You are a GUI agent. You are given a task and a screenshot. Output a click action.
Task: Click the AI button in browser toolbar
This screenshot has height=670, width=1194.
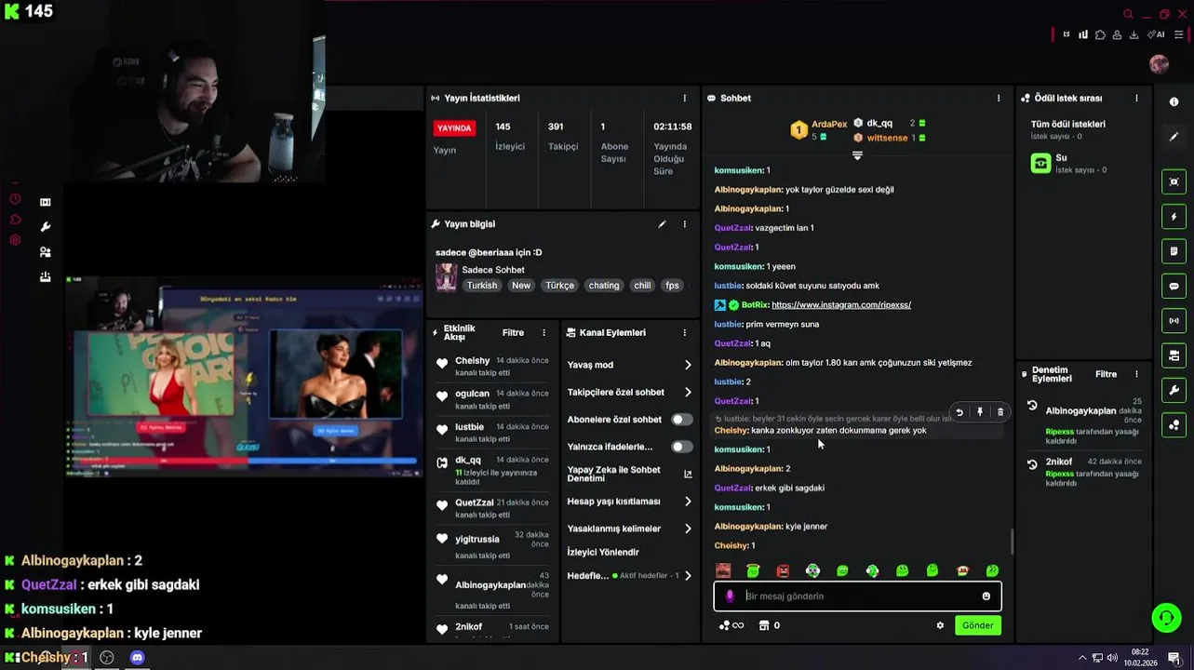pyautogui.click(x=1157, y=34)
